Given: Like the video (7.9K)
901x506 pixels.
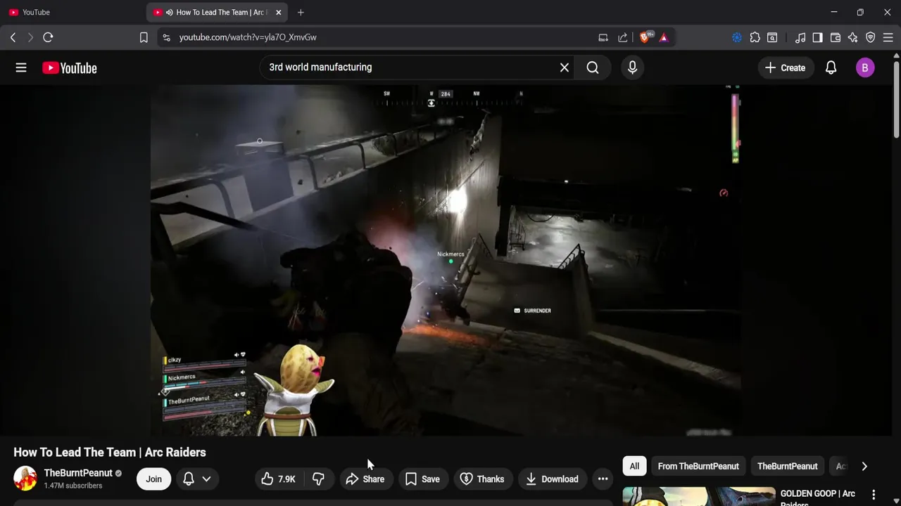Looking at the screenshot, I should (278, 479).
